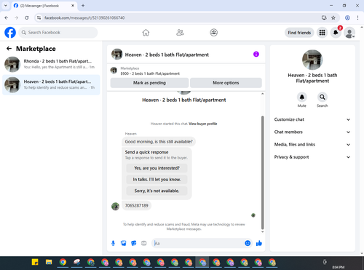
Task: Send a thumbs up like
Action: 259,243
